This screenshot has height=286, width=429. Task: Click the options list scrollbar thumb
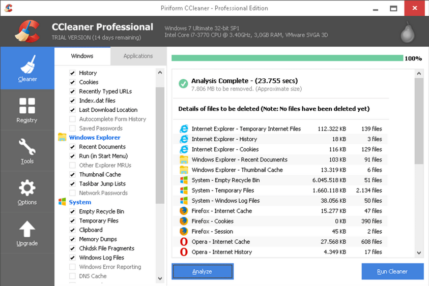pyautogui.click(x=160, y=145)
